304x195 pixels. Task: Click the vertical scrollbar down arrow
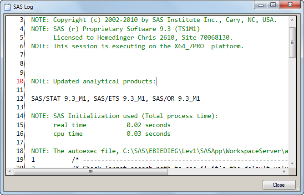[292, 164]
